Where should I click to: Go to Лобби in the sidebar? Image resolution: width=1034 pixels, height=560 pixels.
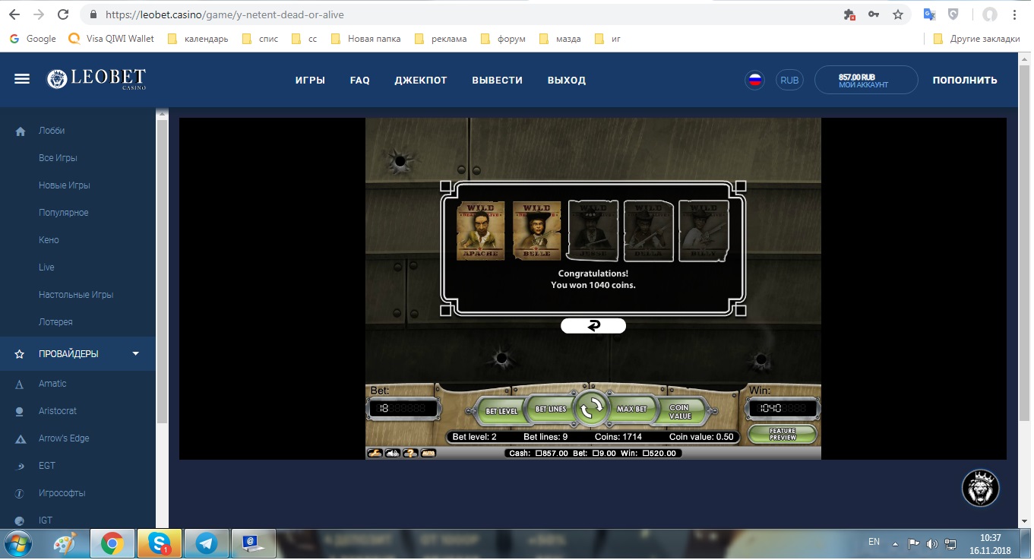click(52, 131)
